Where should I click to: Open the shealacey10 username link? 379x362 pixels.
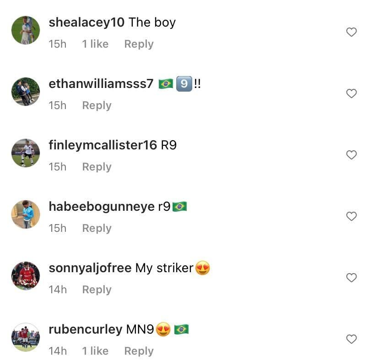(x=87, y=22)
